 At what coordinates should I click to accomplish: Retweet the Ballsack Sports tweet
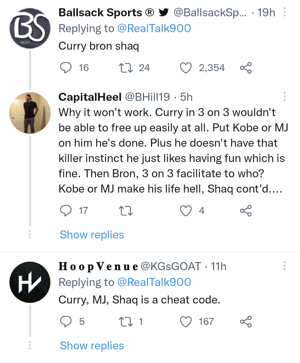click(126, 68)
